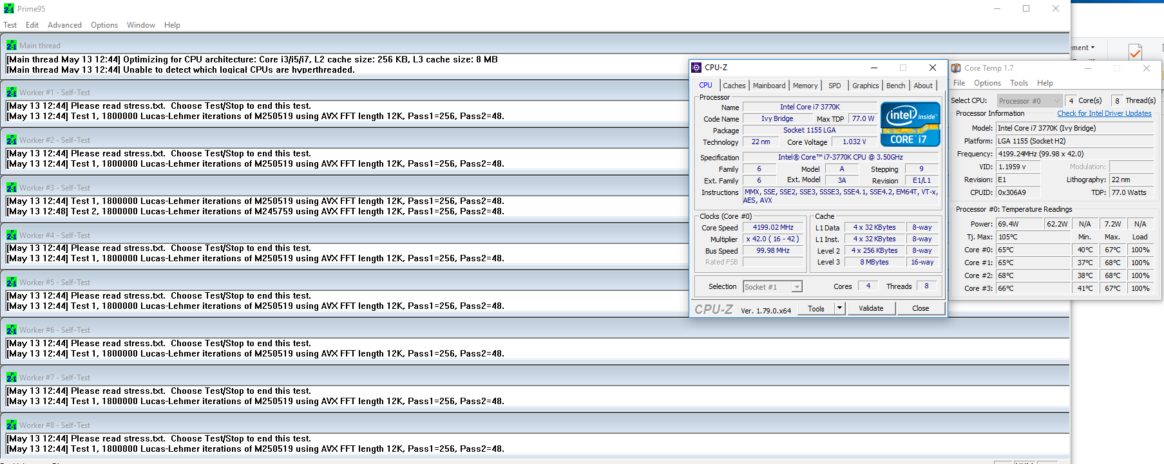Image resolution: width=1164 pixels, height=464 pixels.
Task: Click the CPU-Z Threads count field
Action: pos(926,286)
